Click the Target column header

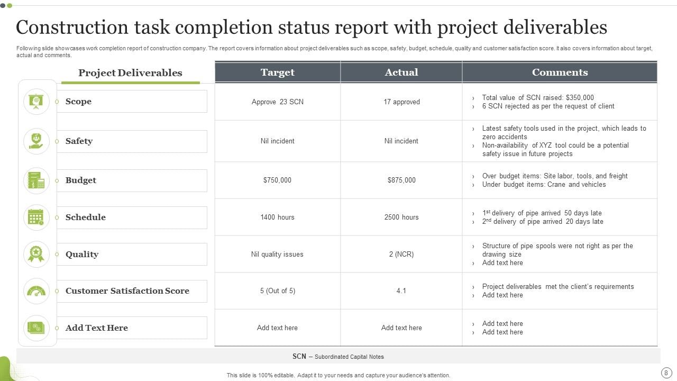[x=278, y=72]
